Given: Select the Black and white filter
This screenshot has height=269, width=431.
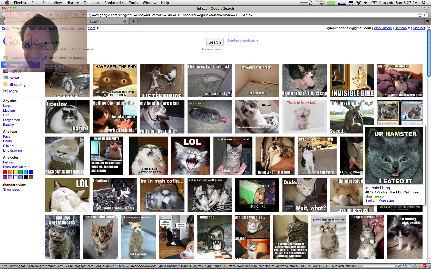Looking at the screenshot, I should [15, 167].
